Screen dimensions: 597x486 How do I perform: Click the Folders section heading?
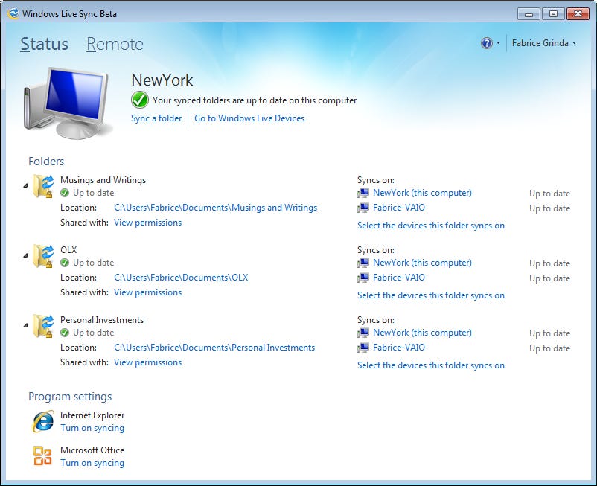46,162
